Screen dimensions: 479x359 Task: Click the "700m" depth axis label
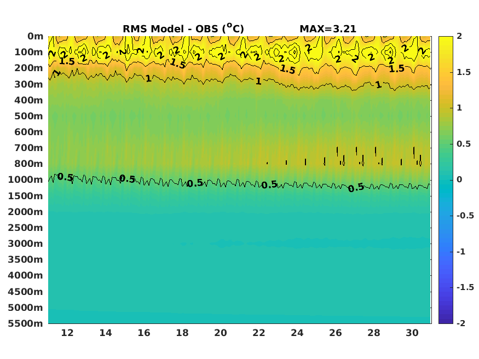click(x=28, y=148)
